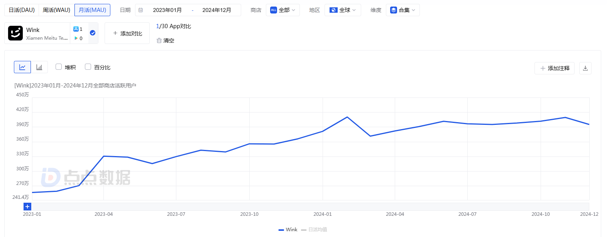Open the 地区 全球 region dropdown
Image resolution: width=607 pixels, height=237 pixels.
point(343,10)
